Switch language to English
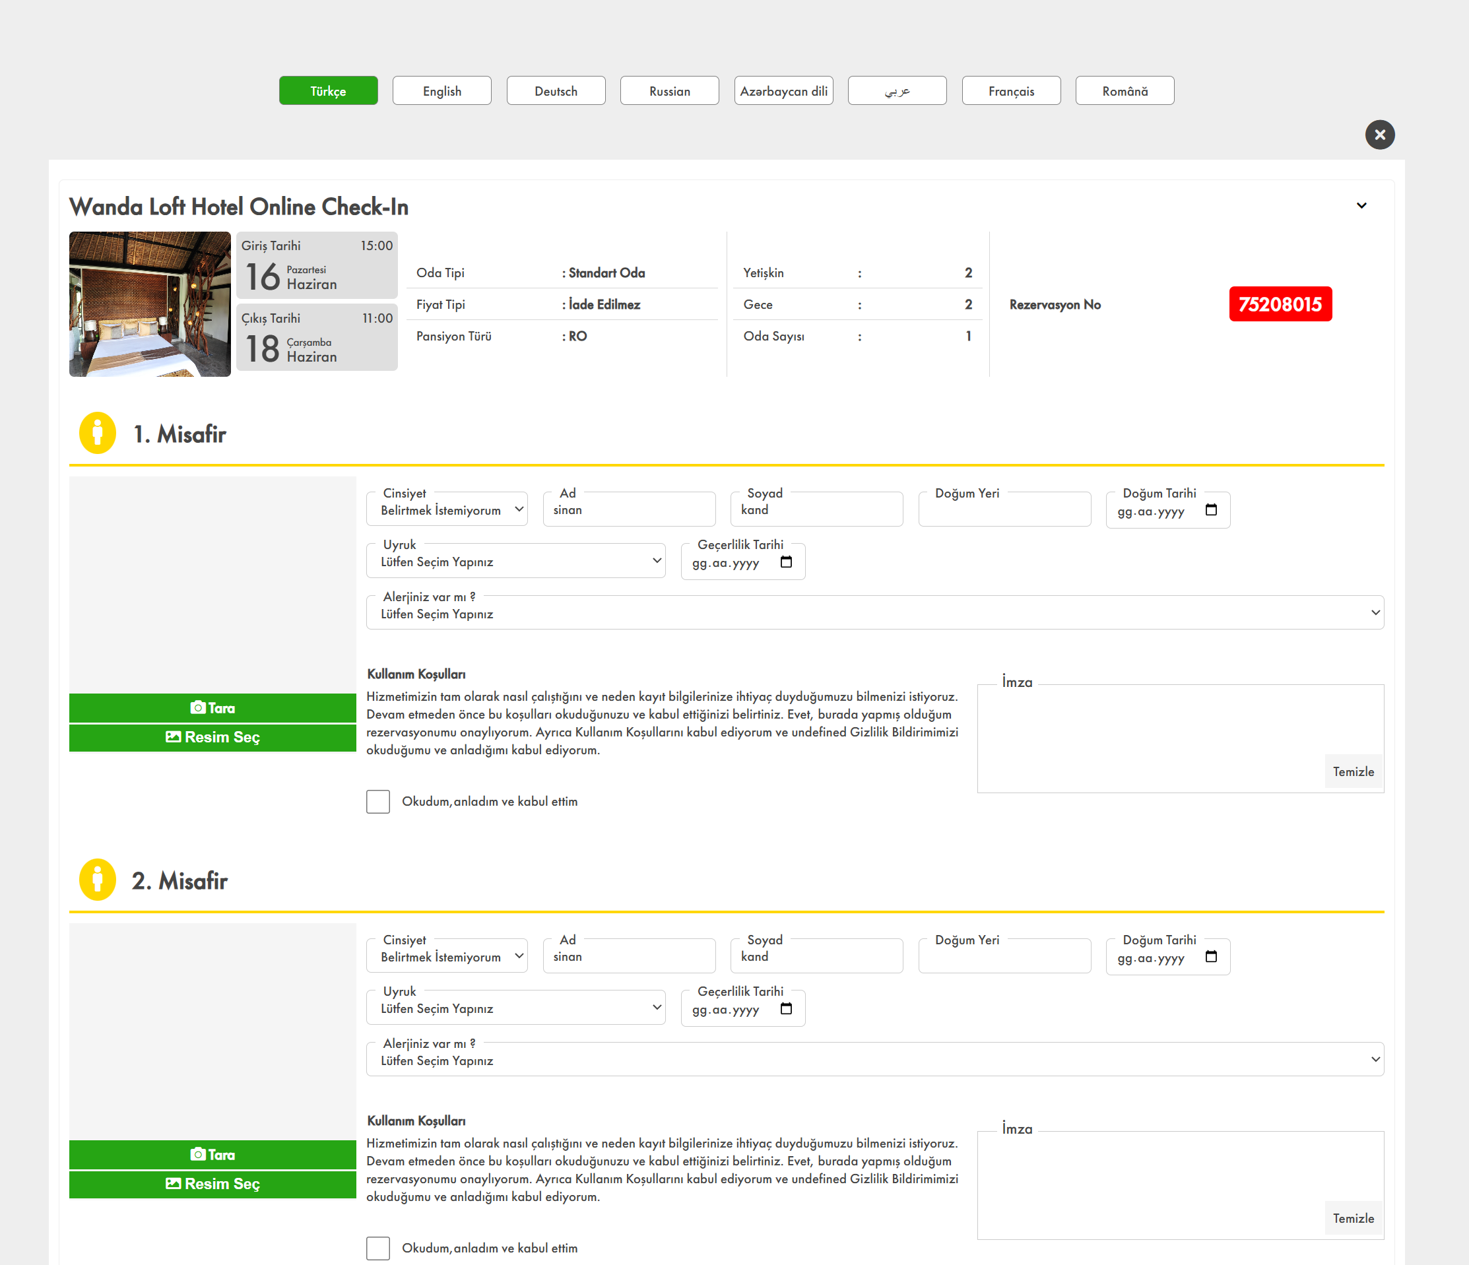This screenshot has height=1265, width=1469. pyautogui.click(x=441, y=91)
